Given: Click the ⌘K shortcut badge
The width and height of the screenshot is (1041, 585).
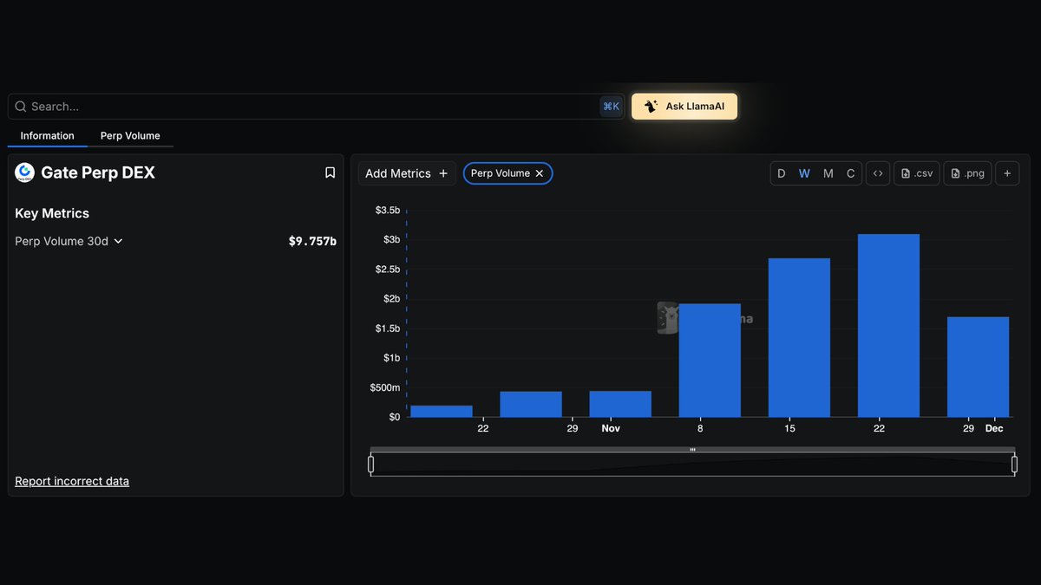Looking at the screenshot, I should pos(611,107).
